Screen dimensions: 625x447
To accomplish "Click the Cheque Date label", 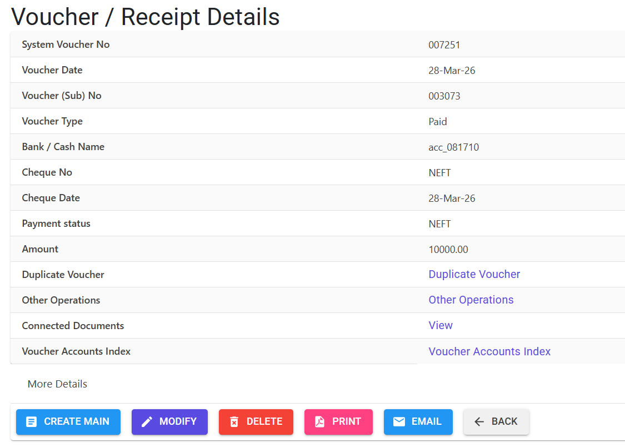I will 51,198.
